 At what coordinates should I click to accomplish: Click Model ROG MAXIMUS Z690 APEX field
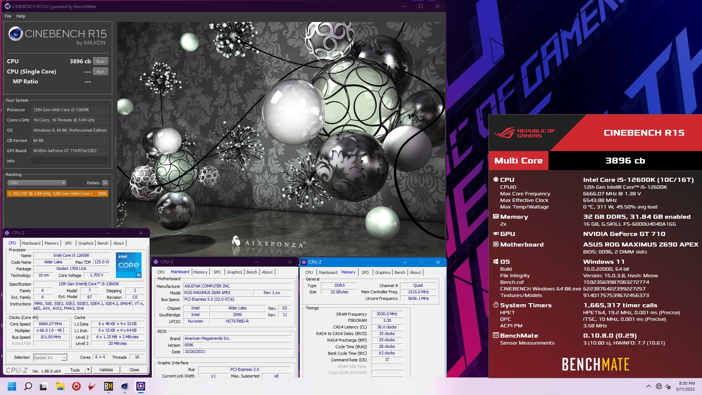[218, 293]
